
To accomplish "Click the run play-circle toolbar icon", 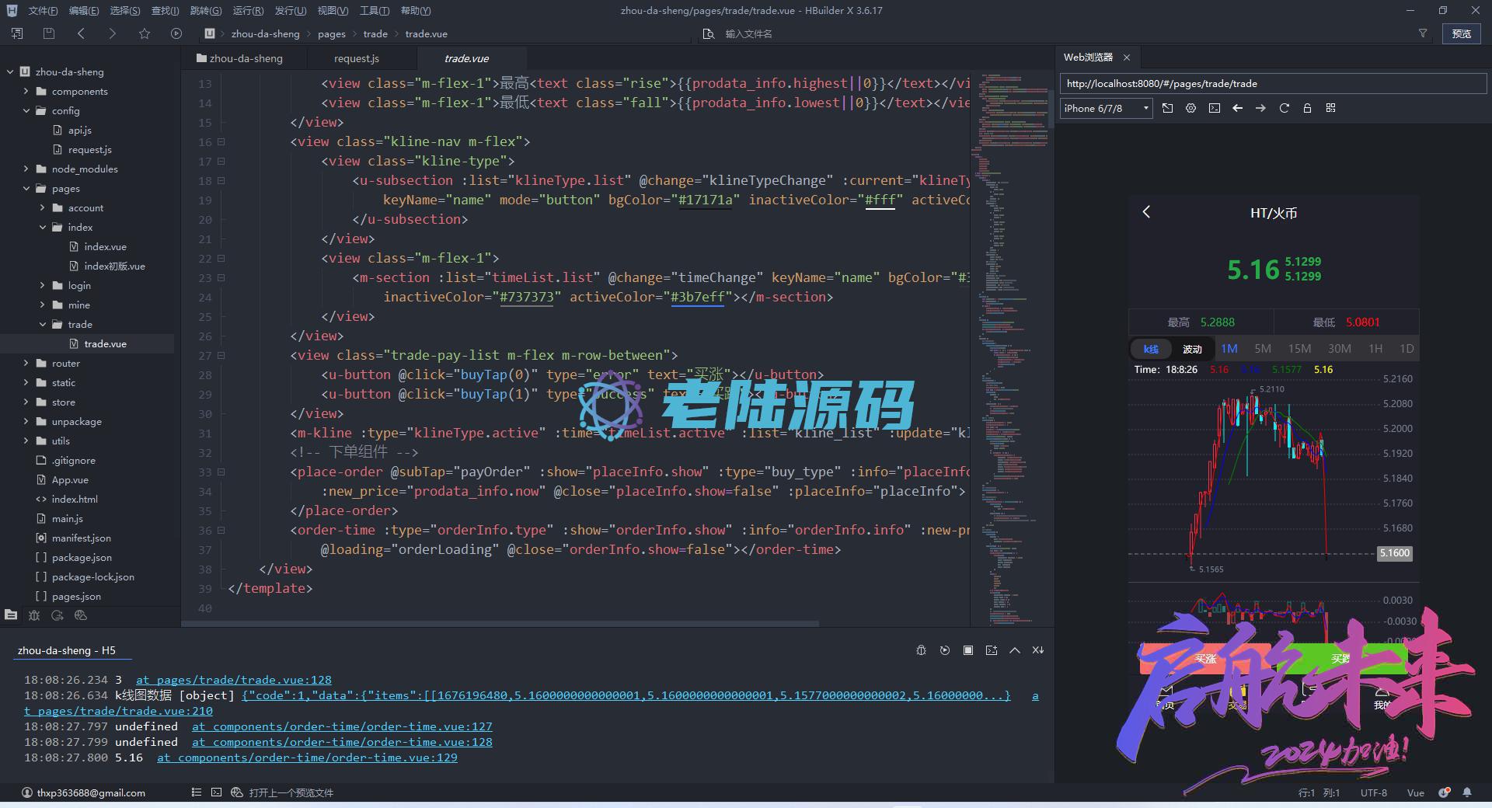I will pyautogui.click(x=176, y=33).
